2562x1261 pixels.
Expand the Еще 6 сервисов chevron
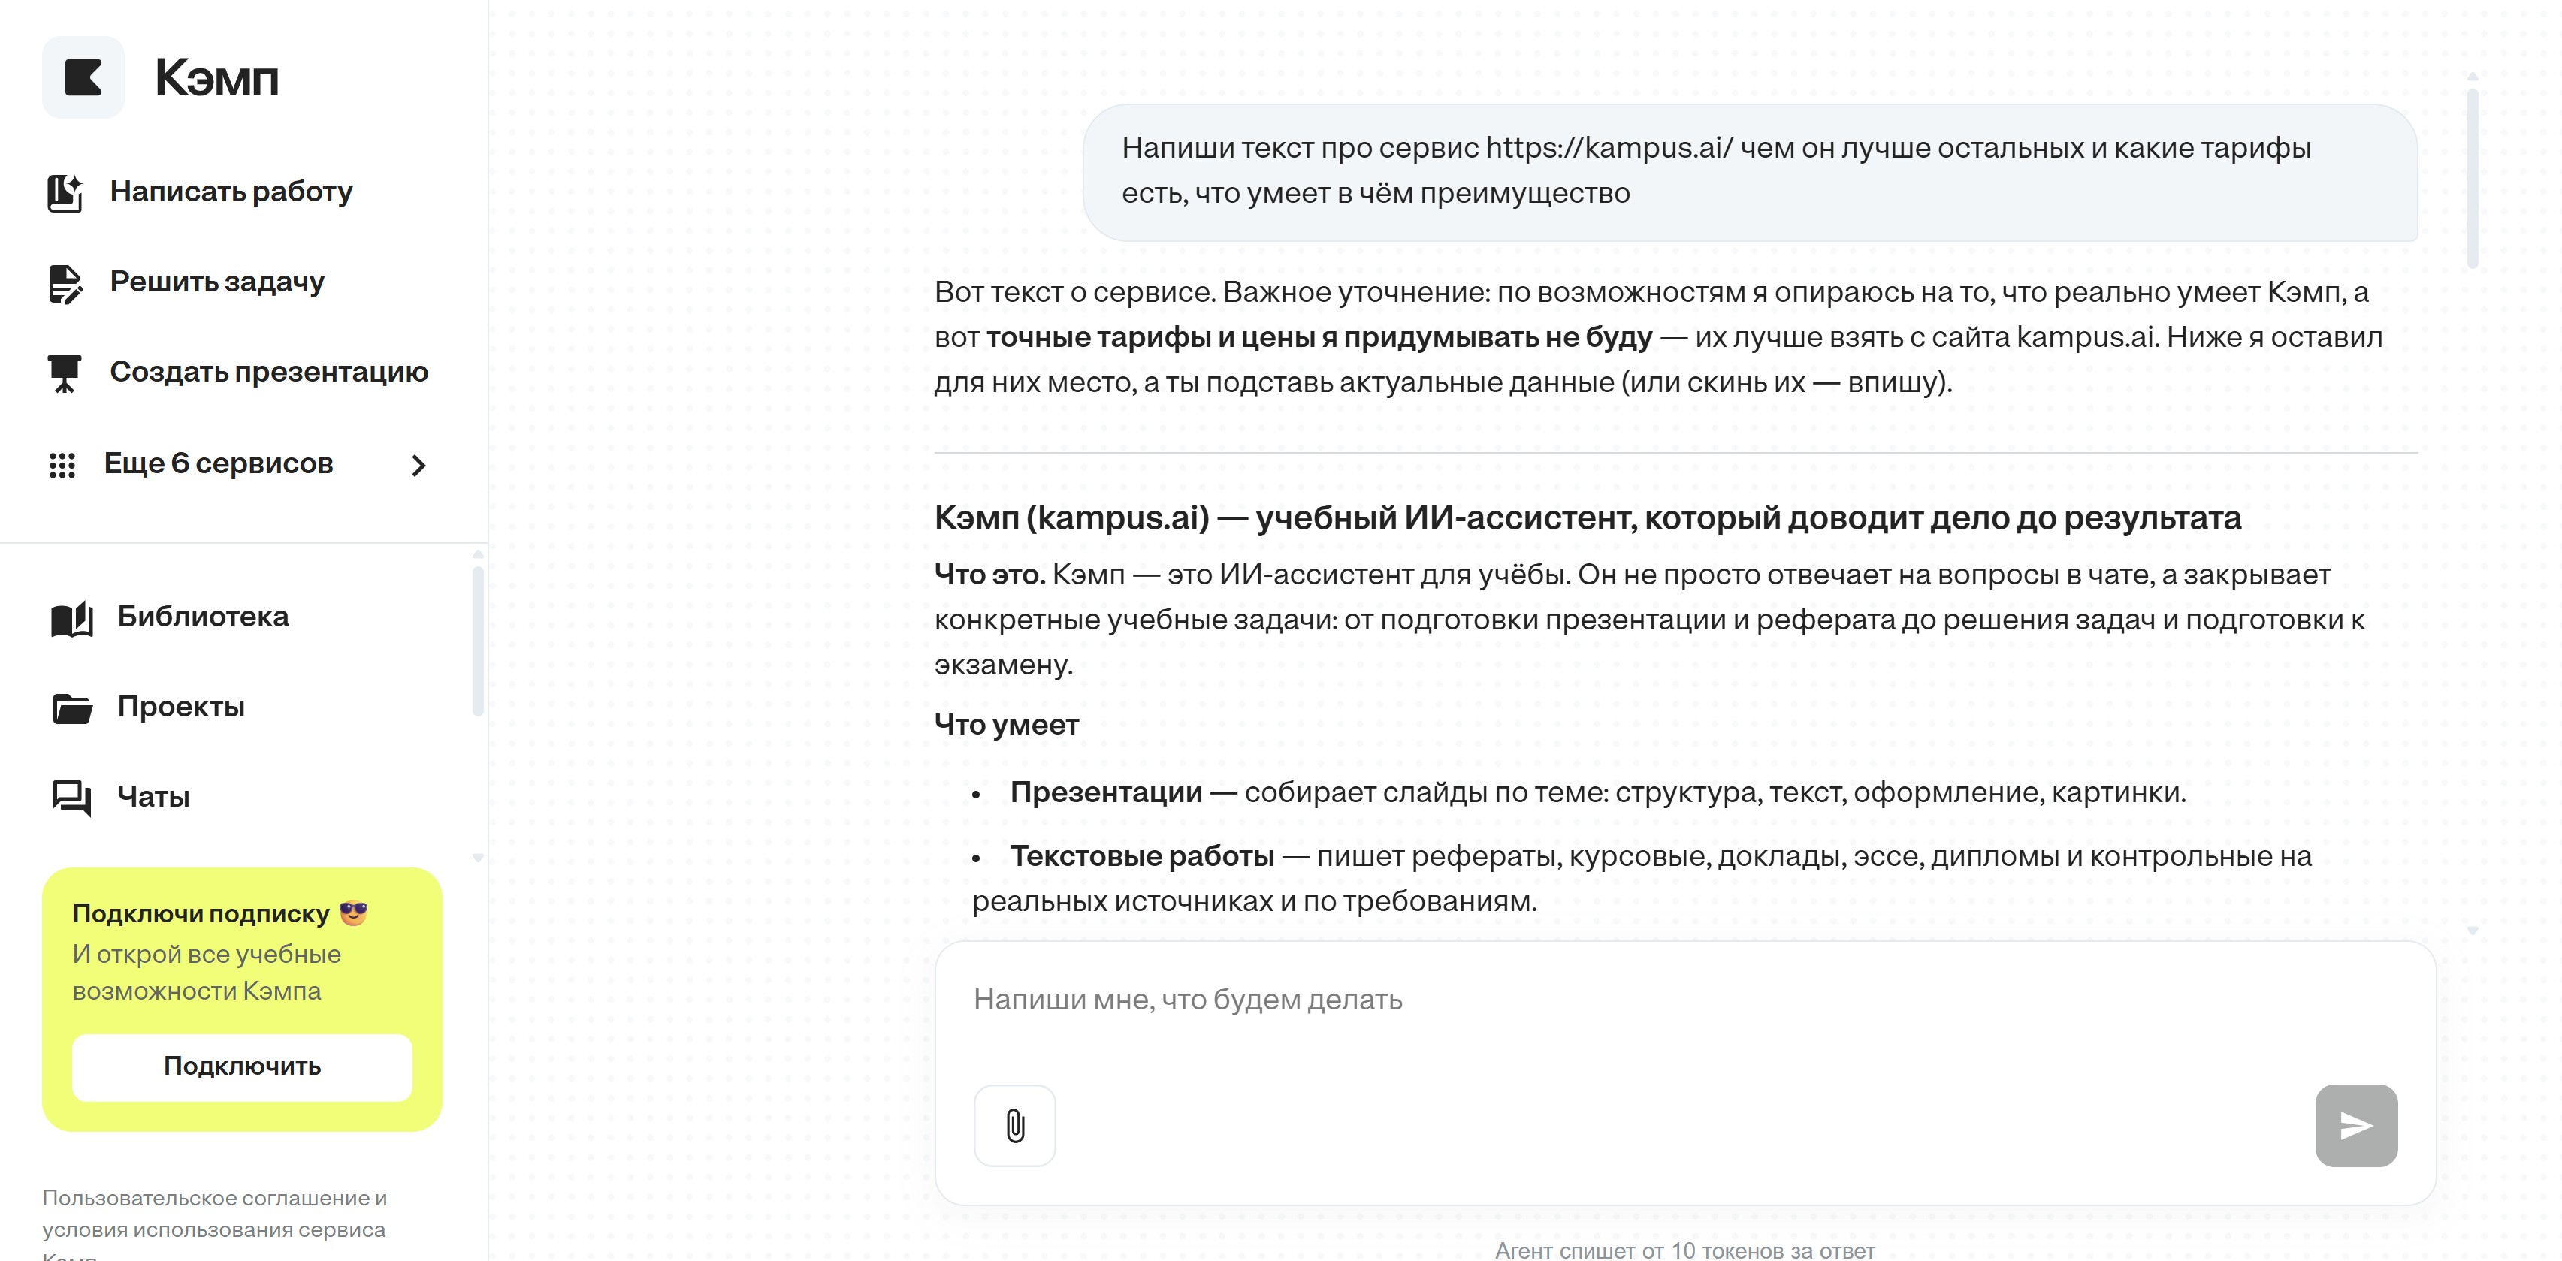click(418, 464)
